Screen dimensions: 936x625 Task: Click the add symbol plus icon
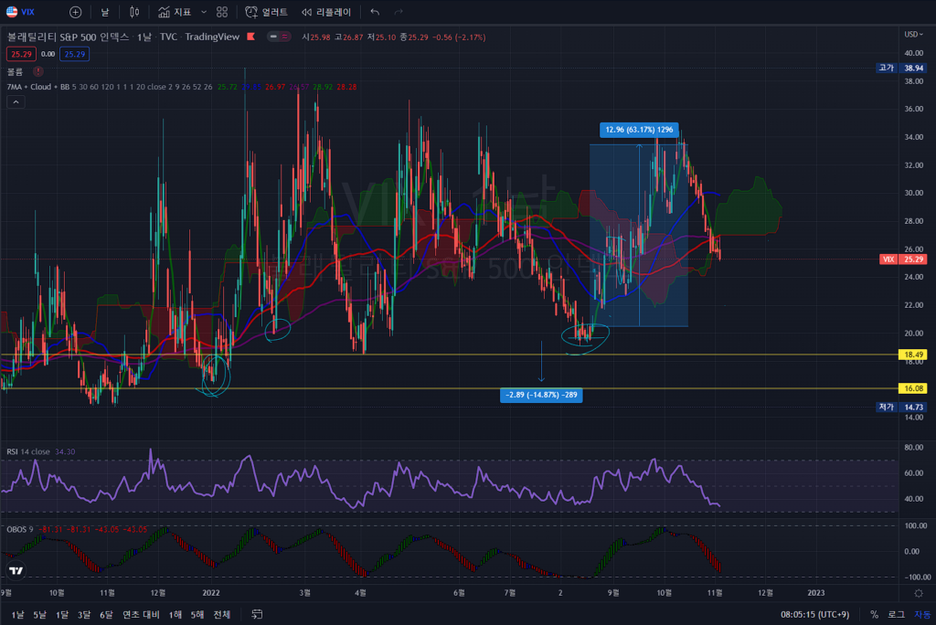tap(75, 12)
